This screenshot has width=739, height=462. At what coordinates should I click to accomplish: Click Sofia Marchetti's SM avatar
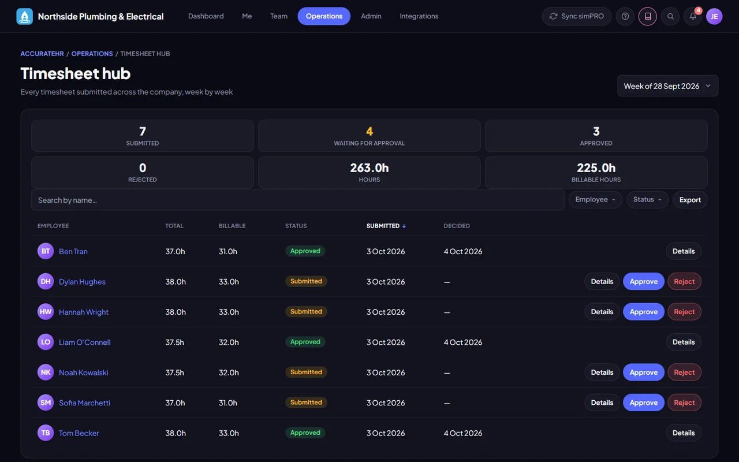point(46,403)
